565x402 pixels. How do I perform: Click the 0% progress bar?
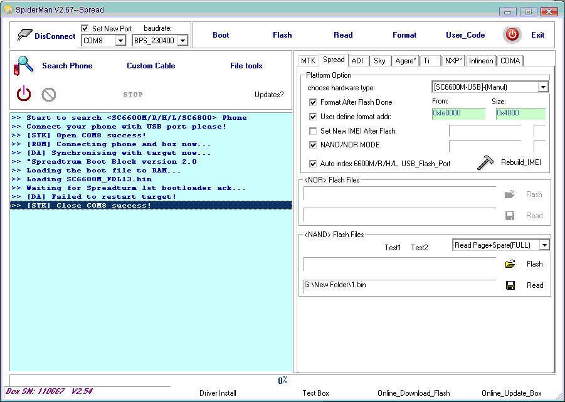(x=282, y=381)
